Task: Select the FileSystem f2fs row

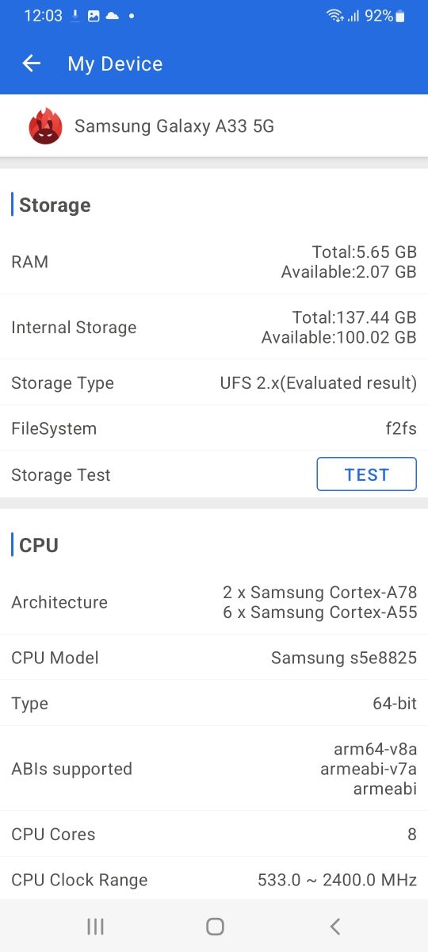Action: tap(214, 428)
